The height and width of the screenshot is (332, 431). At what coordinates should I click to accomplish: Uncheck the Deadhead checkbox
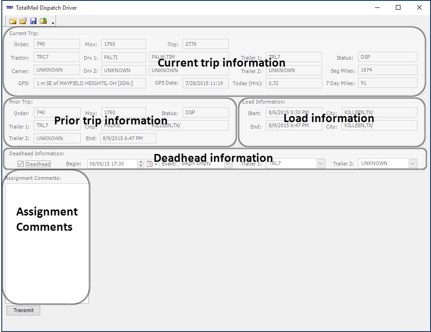[20, 164]
